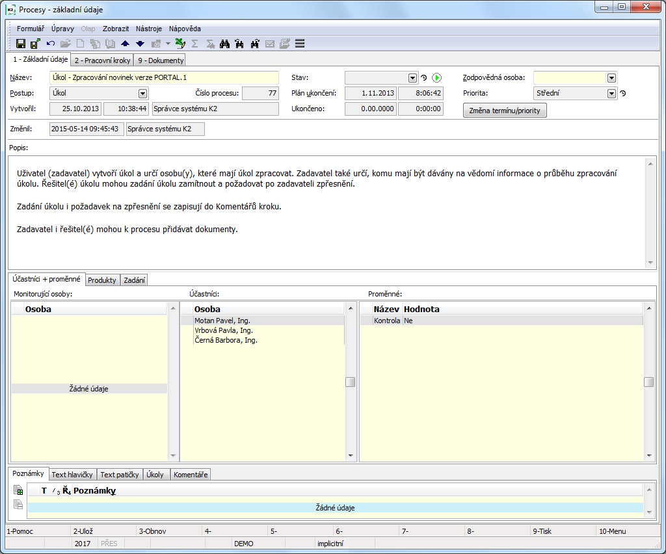The height and width of the screenshot is (554, 666).
Task: Select the Komentáře tab
Action: (190, 475)
